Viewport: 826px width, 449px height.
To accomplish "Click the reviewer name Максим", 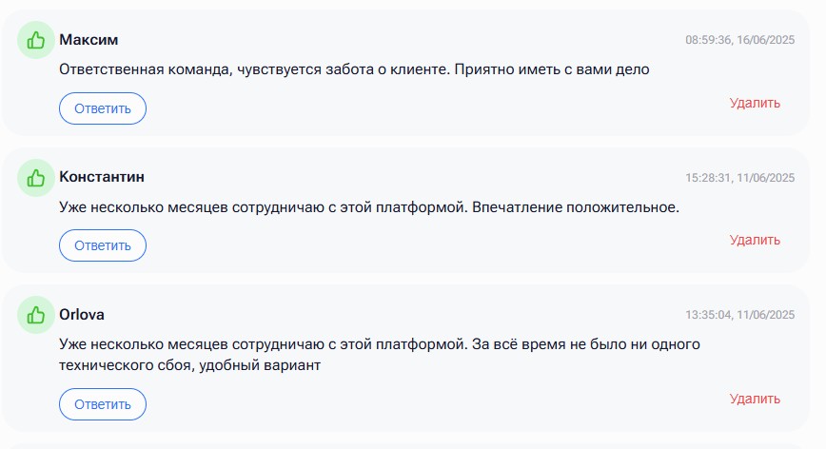I will point(88,40).
